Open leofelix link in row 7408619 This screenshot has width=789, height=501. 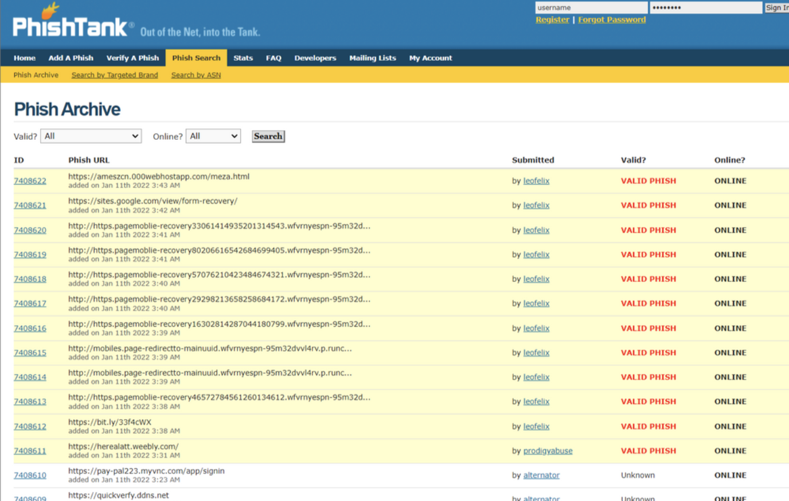click(x=536, y=255)
